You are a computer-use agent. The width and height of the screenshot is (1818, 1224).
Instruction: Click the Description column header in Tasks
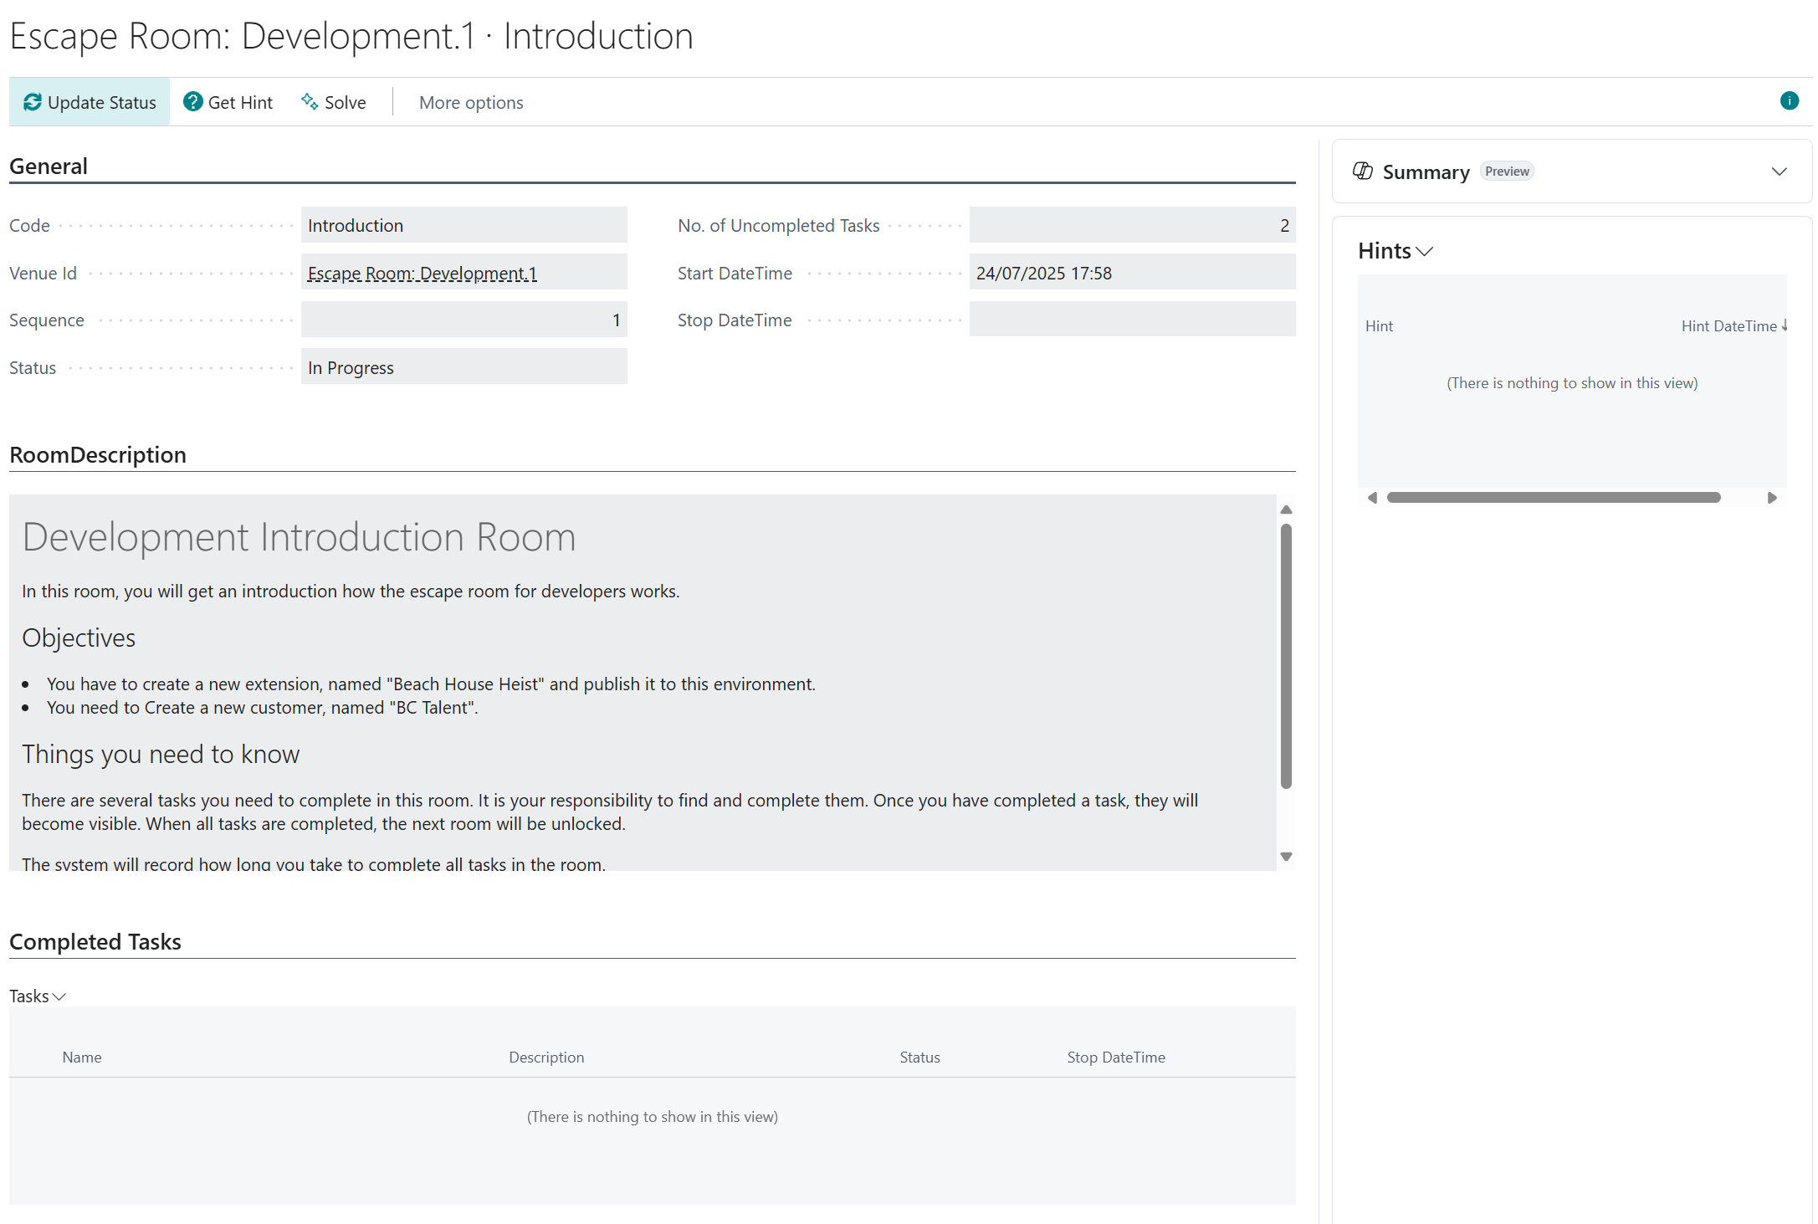(x=546, y=1058)
